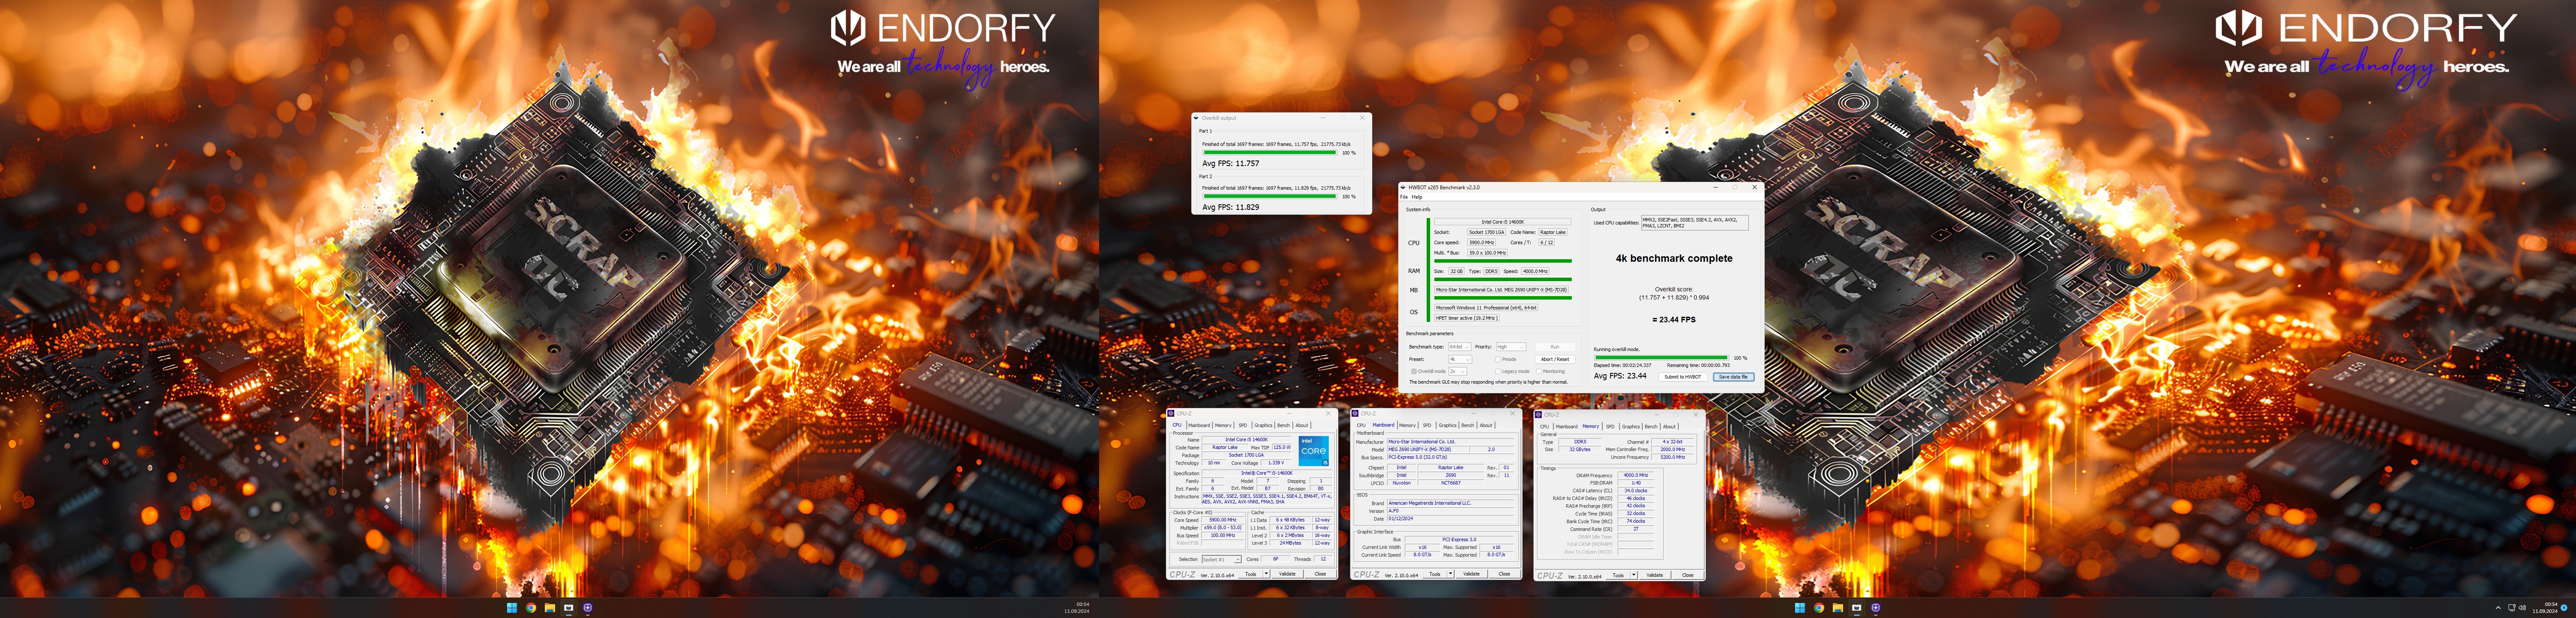Toggle the Pmode checkbox
Screen dimensions: 2576x618
1498,359
